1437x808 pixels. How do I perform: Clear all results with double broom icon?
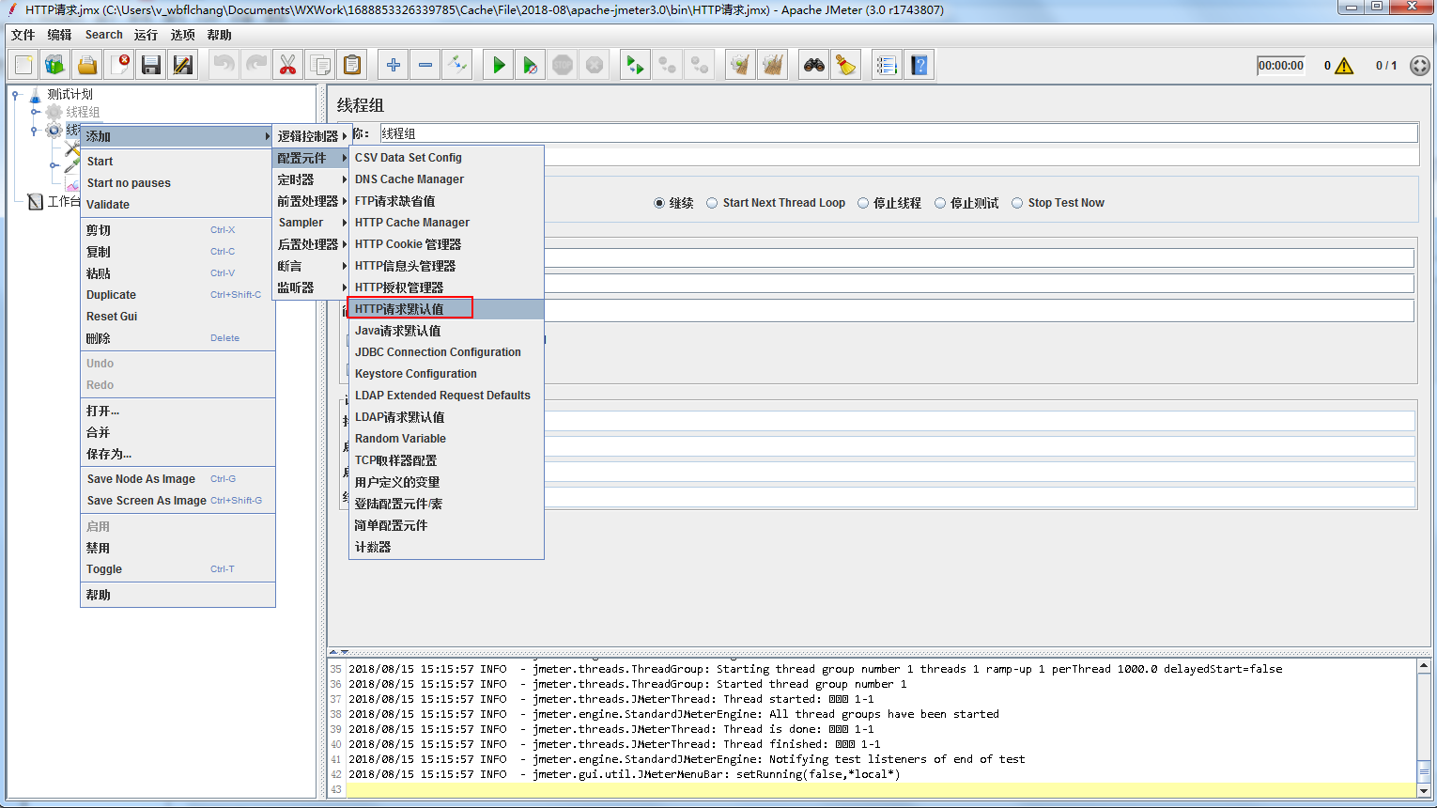pyautogui.click(x=773, y=65)
